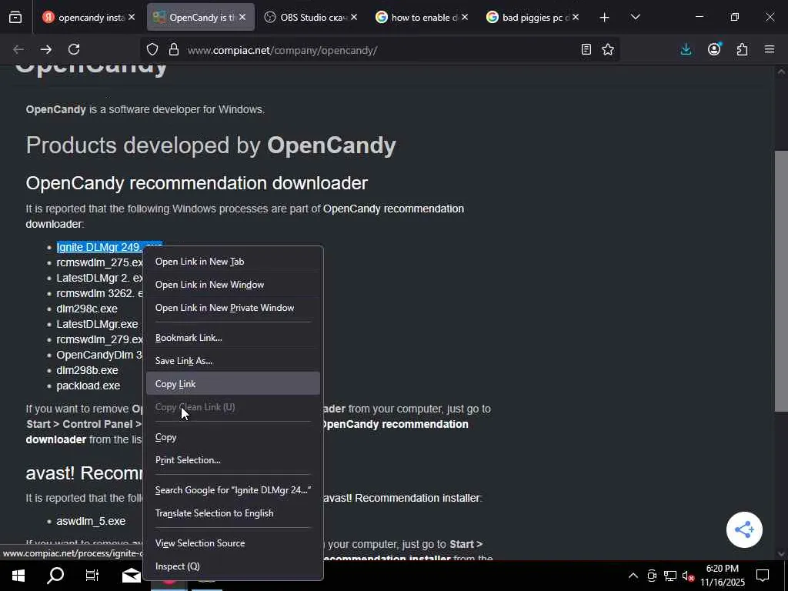This screenshot has height=591, width=788.
Task: Select Bookmark Link menu entry
Action: click(x=232, y=338)
